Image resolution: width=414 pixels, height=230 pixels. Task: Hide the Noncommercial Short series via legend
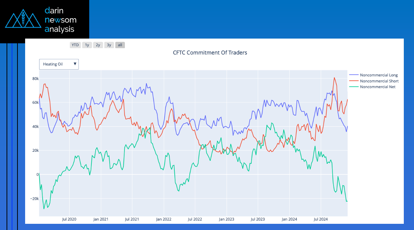coord(379,81)
